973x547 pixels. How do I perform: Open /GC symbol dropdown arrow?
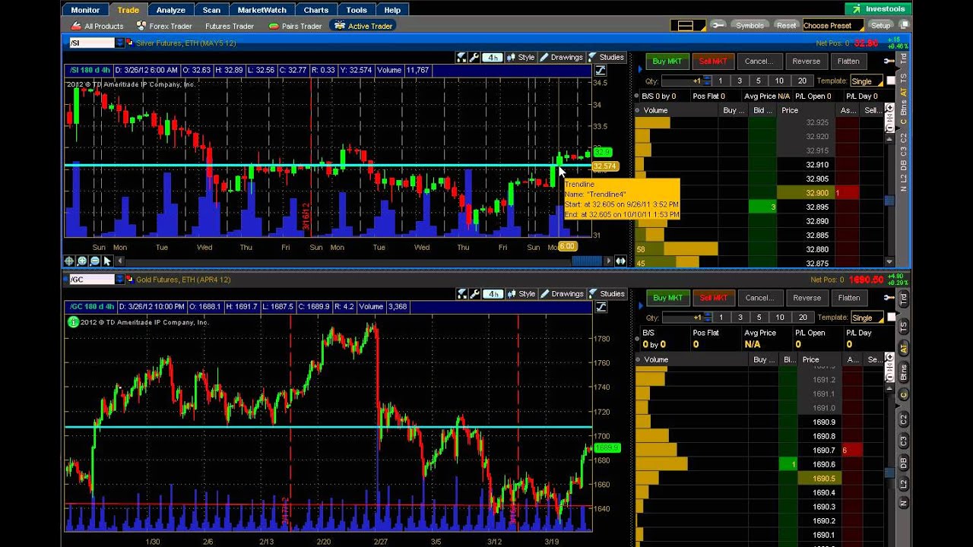click(119, 280)
